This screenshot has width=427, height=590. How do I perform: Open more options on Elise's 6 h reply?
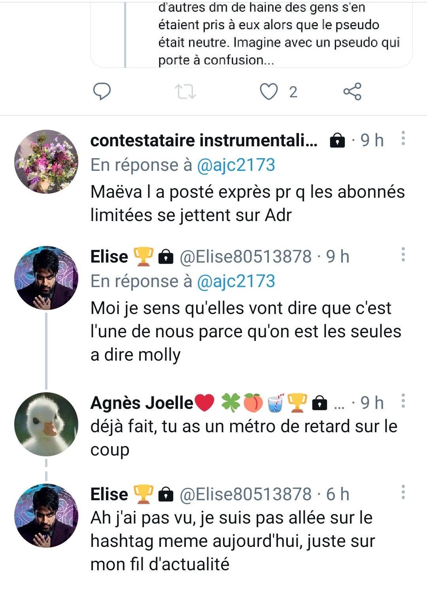pyautogui.click(x=403, y=493)
